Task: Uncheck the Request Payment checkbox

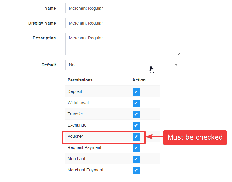Action: pos(136,148)
